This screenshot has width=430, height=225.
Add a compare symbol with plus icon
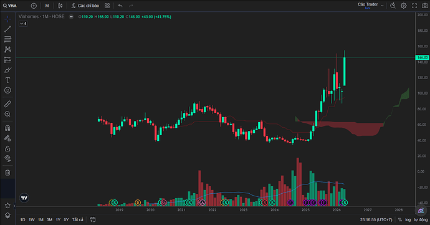[x=34, y=6]
